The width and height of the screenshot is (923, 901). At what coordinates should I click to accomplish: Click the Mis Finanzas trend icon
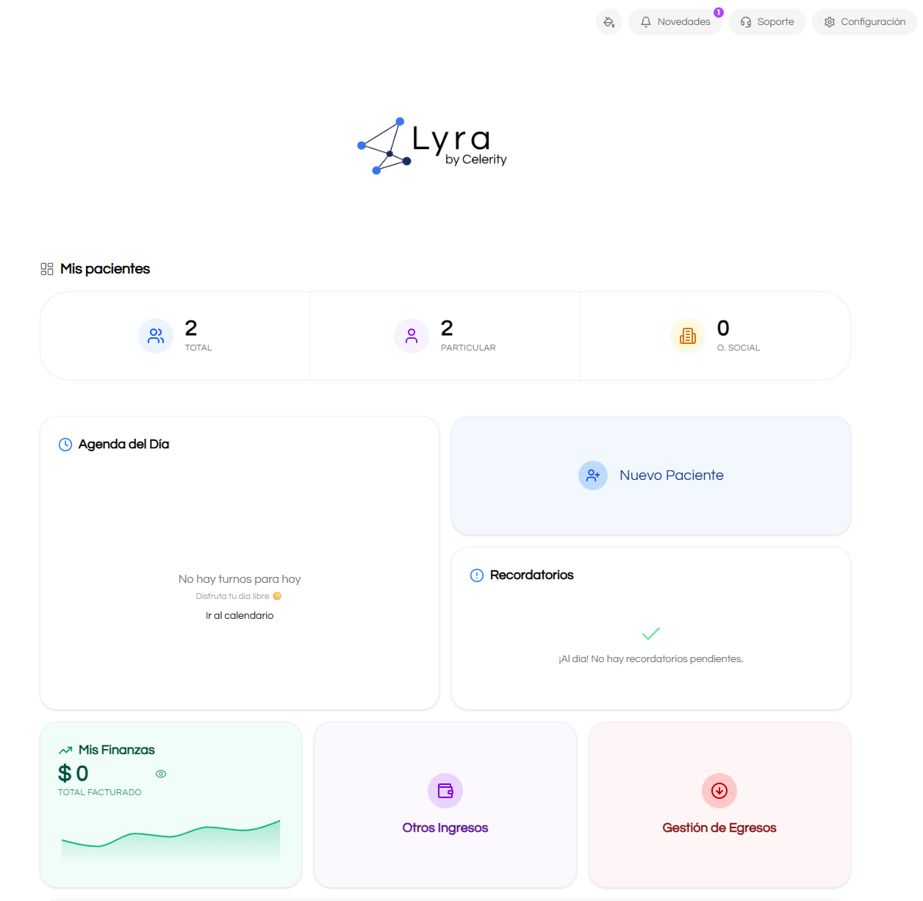[65, 750]
